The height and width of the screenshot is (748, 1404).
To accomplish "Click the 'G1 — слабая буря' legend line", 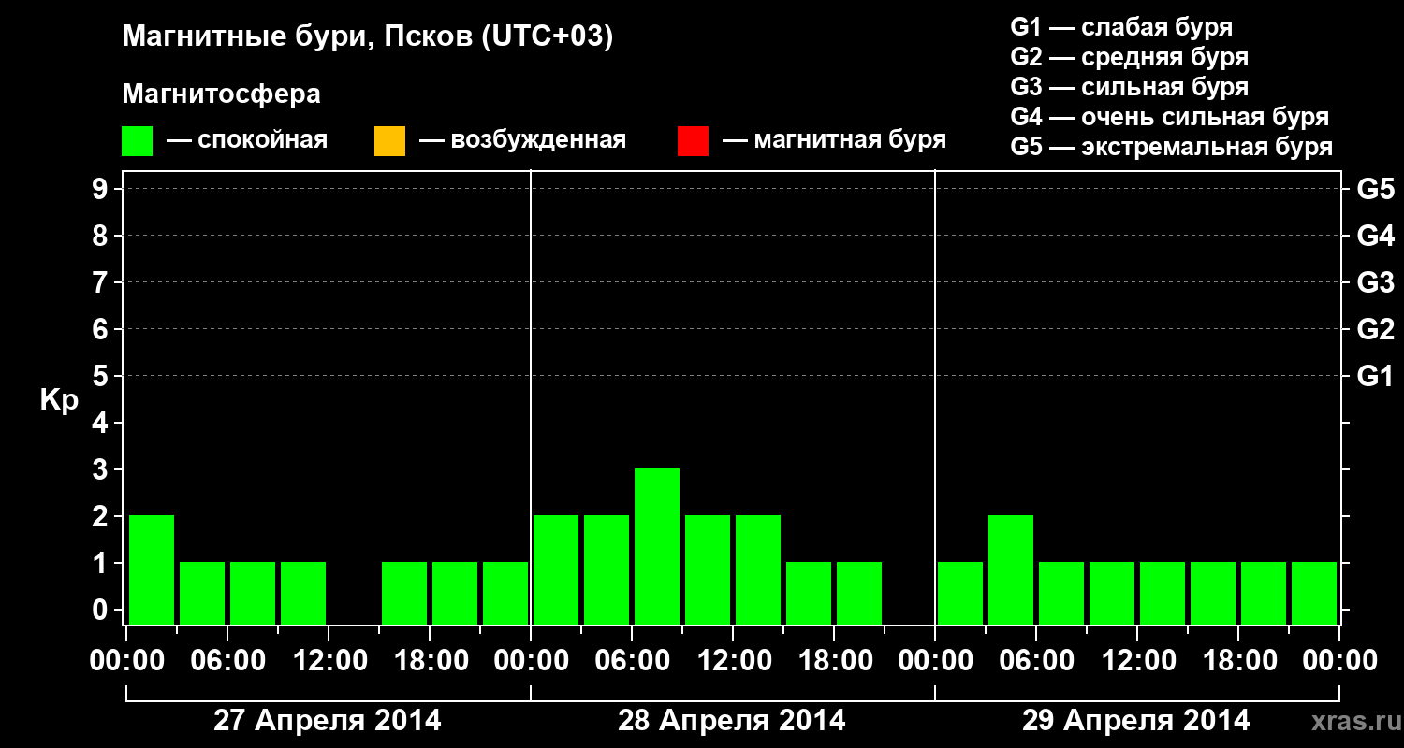I will [1121, 26].
